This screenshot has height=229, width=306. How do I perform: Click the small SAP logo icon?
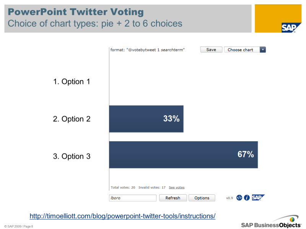click(258, 197)
